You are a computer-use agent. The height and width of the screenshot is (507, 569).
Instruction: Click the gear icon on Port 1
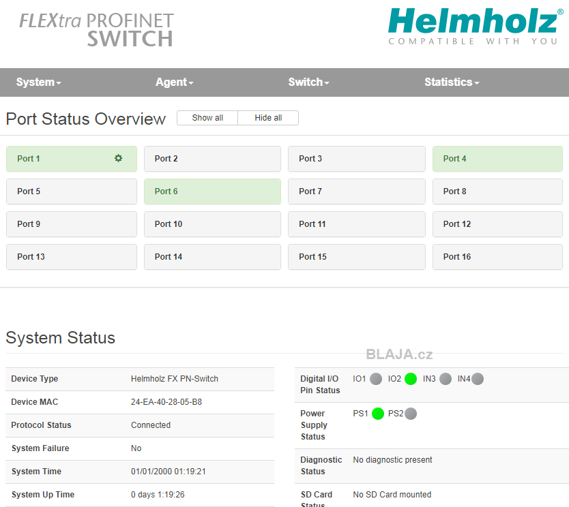118,158
